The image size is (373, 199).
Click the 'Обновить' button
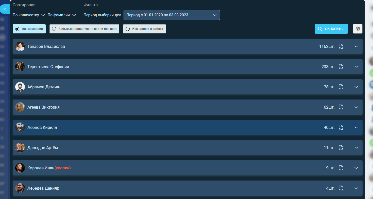[x=331, y=29]
